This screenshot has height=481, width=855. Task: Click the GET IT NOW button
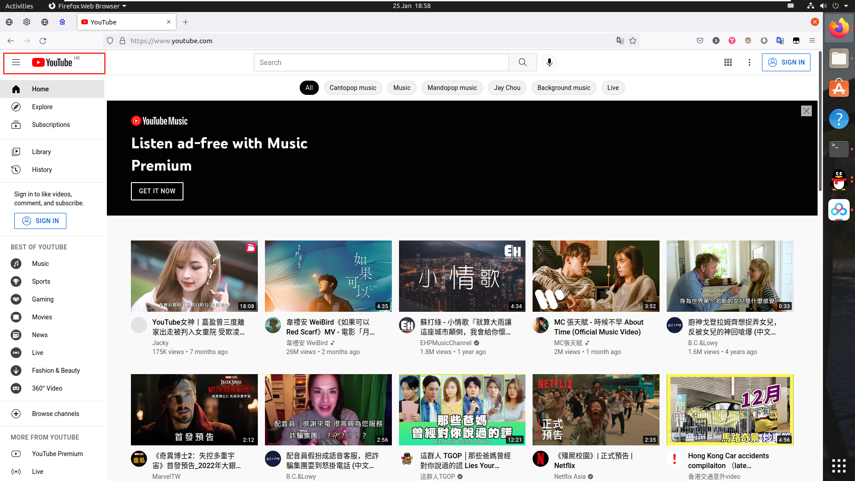point(157,191)
